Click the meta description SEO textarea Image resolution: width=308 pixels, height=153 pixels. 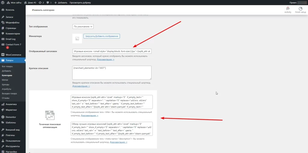click(x=112, y=129)
